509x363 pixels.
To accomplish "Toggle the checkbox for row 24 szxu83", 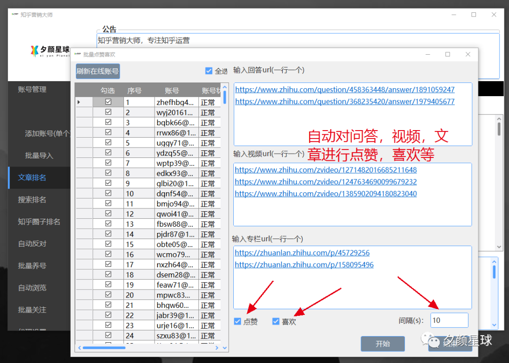I will click(x=108, y=335).
